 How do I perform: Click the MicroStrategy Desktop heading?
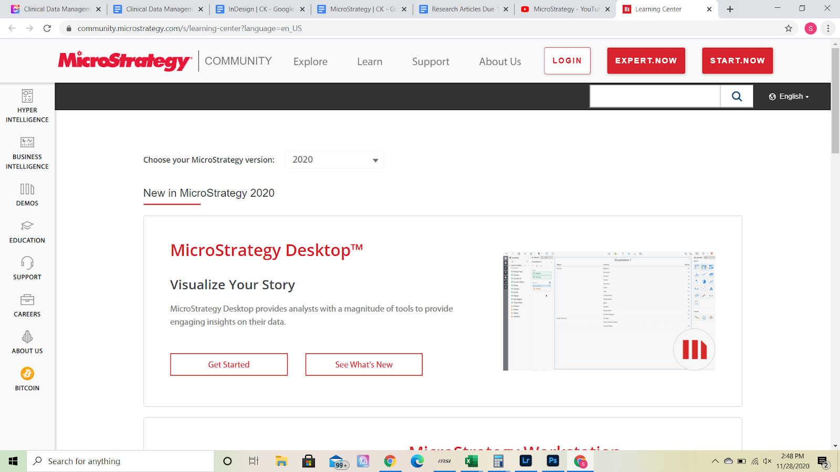[x=267, y=250]
